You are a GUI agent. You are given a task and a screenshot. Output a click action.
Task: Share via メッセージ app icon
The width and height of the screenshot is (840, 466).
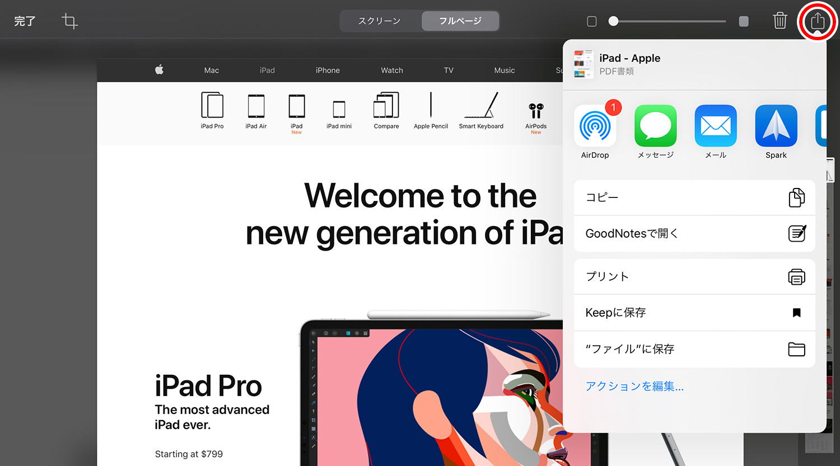(x=655, y=126)
